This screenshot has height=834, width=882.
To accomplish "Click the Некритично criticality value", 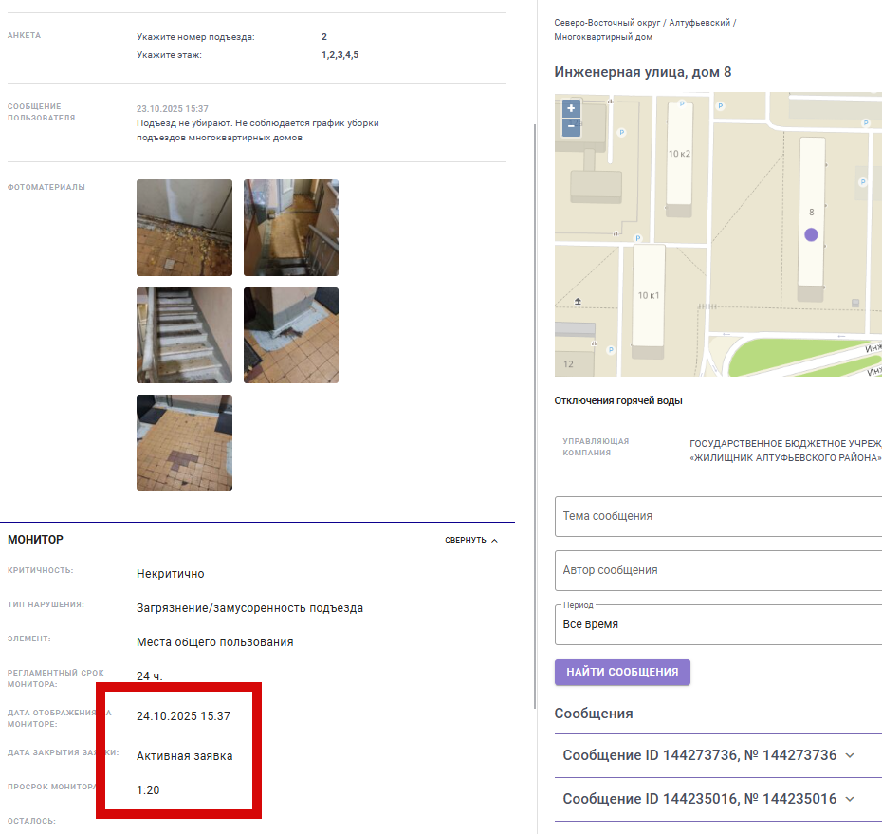I will [171, 574].
